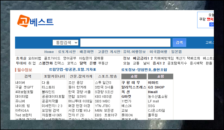Click the 치매예방게임 link
This screenshot has height=130, width=224.
coord(164,58)
